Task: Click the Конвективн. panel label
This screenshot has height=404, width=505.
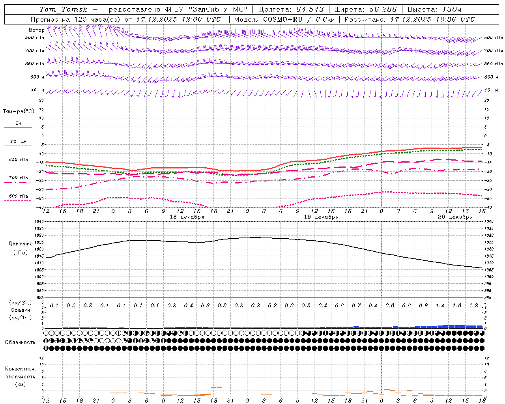Action: (x=20, y=369)
